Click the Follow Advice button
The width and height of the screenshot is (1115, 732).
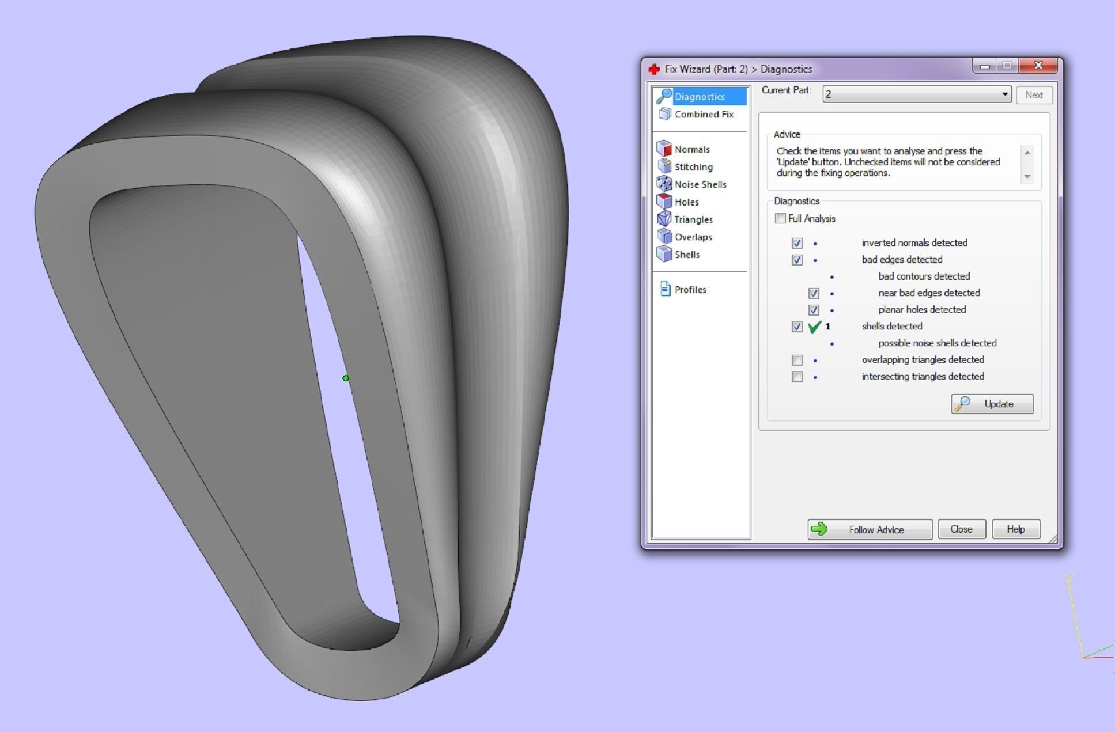tap(869, 529)
